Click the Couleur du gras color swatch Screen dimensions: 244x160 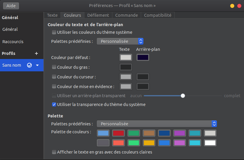pos(126,67)
